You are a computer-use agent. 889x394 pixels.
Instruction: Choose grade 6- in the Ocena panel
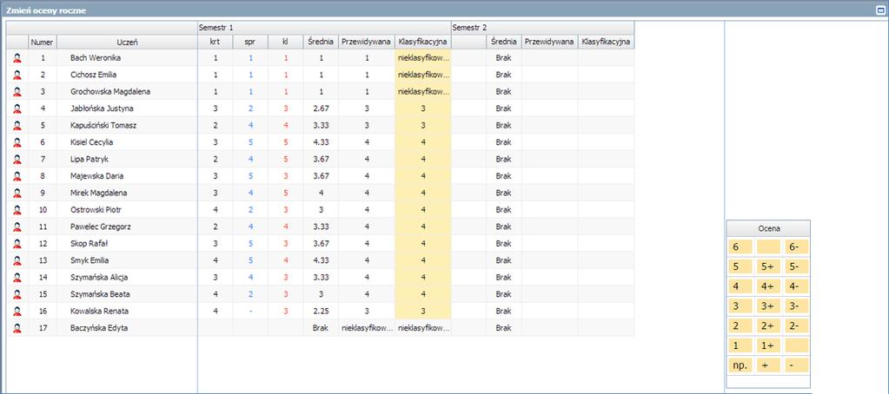797,246
